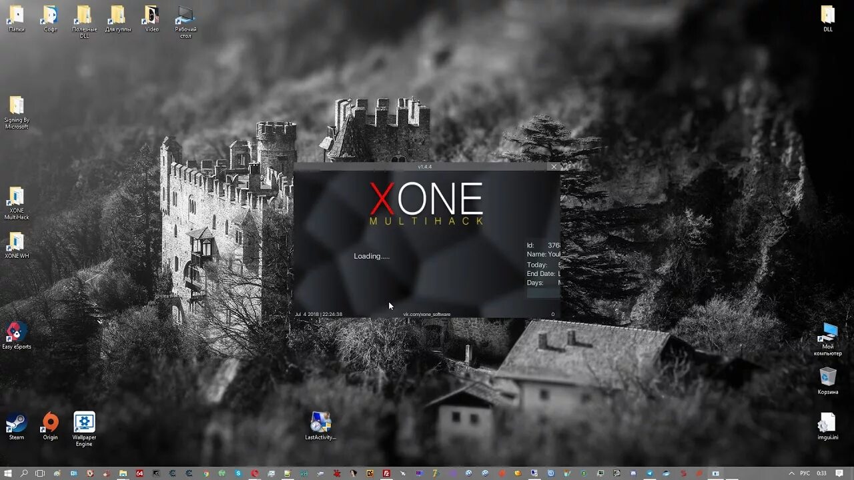
Task: Open the Корзина recycle bin
Action: click(x=827, y=381)
